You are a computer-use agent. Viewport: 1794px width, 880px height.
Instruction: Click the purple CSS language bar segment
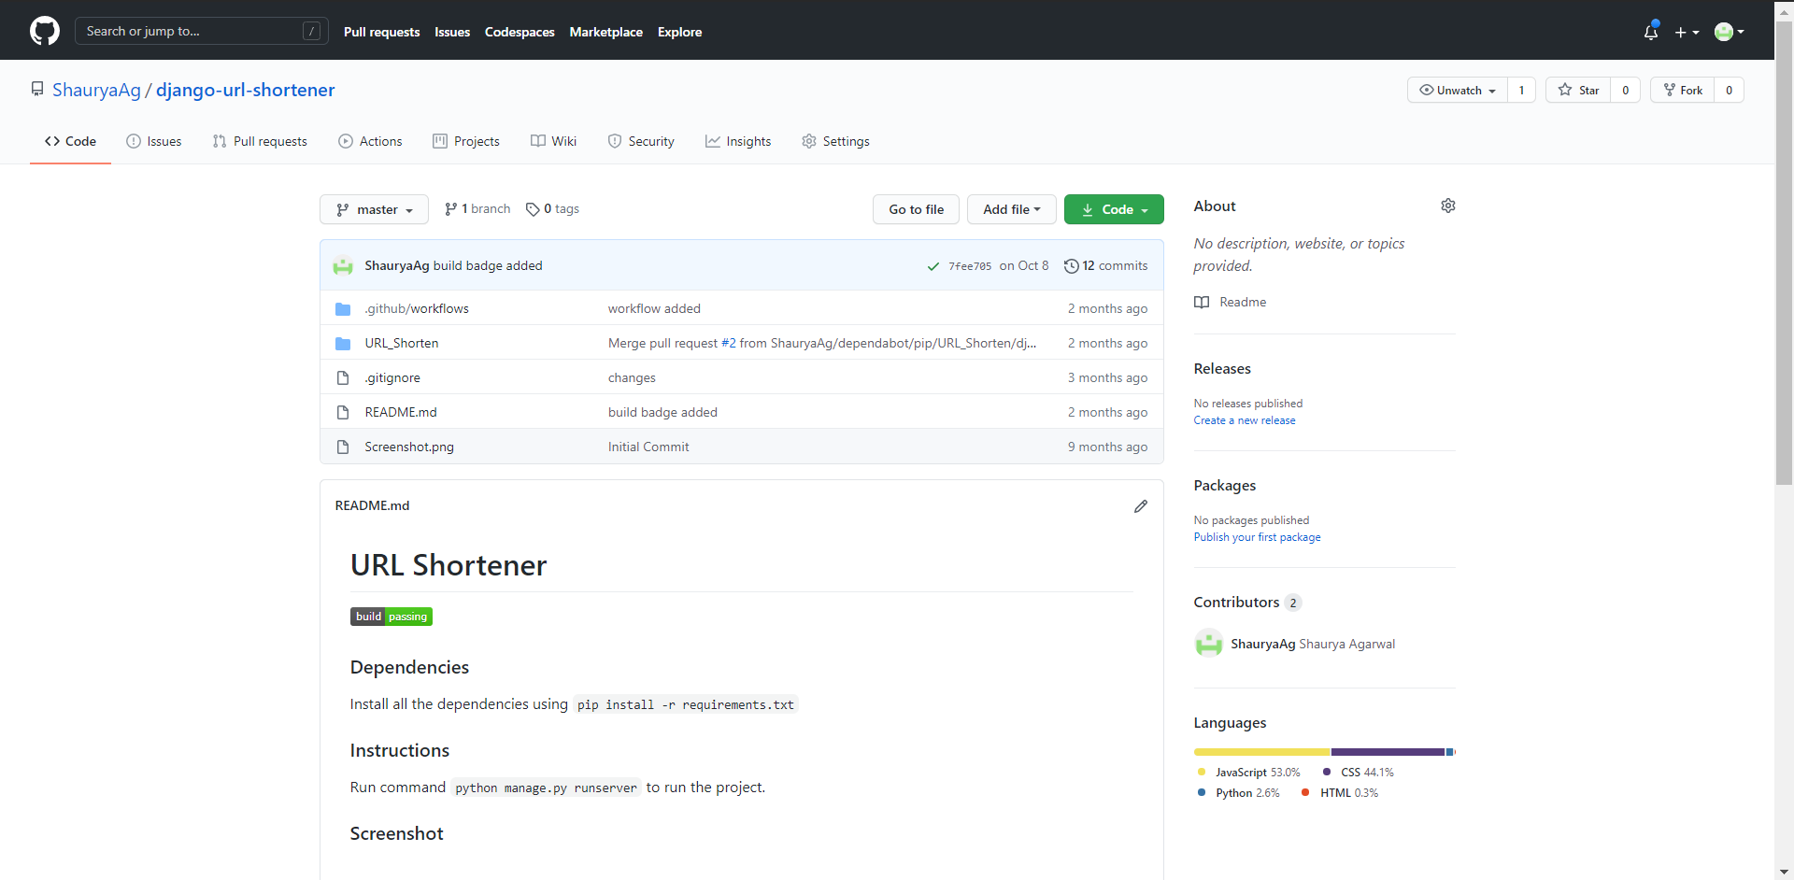(1388, 752)
